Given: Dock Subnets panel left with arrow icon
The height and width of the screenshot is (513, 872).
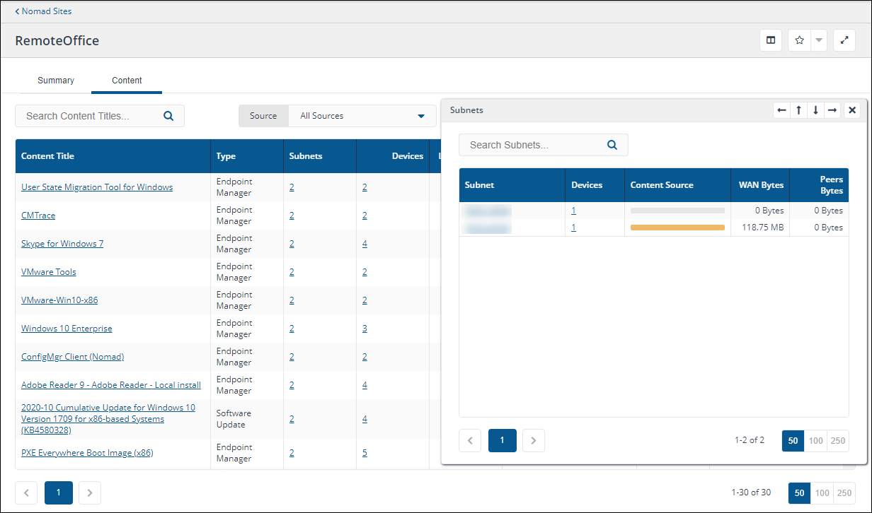Looking at the screenshot, I should pos(781,110).
